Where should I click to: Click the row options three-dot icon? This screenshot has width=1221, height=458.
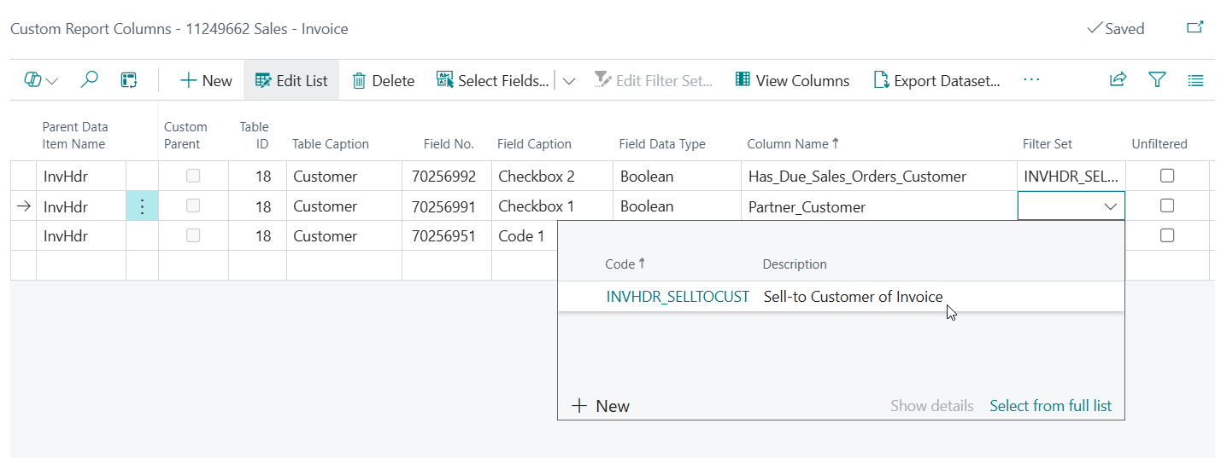click(142, 206)
